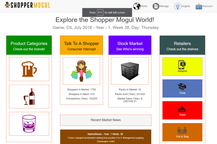This screenshot has height=144, width=217.
Task: Click the Game: CIL July 2018 subtitle
Action: coord(106,28)
